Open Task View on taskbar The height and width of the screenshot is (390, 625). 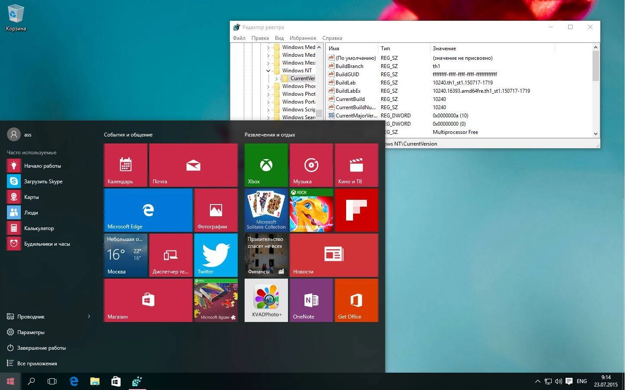click(52, 381)
